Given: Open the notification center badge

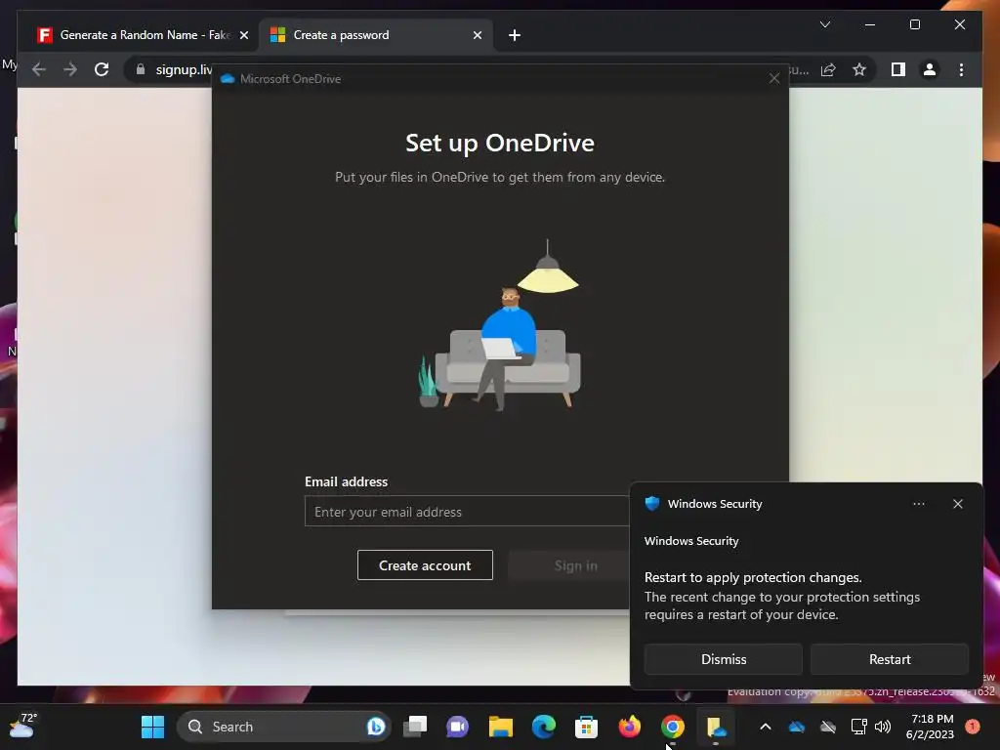Looking at the screenshot, I should click(x=973, y=727).
